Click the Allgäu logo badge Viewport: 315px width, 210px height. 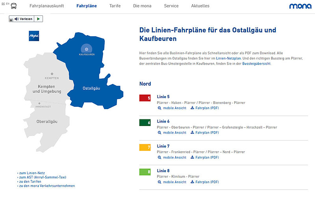(x=34, y=36)
